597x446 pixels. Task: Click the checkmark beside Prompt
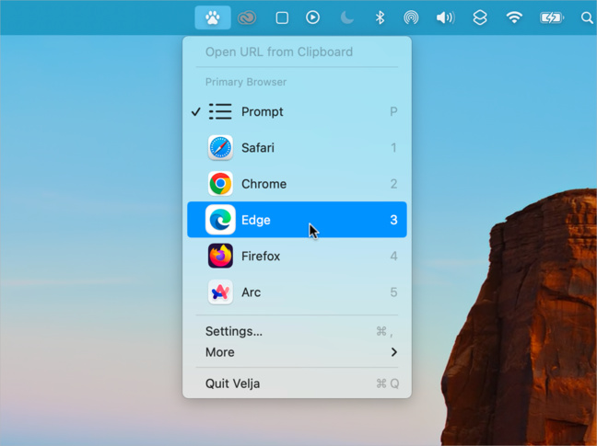click(x=195, y=111)
